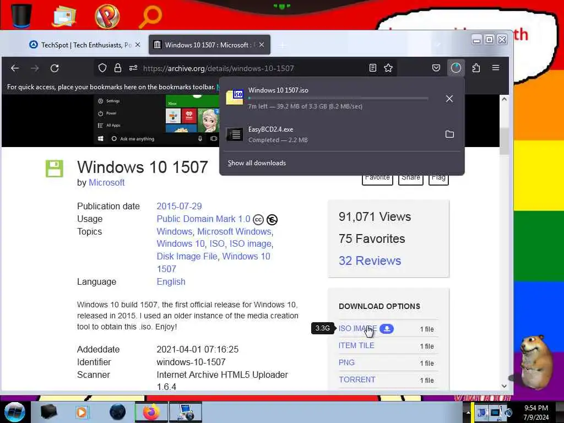
Task: Click the archive.org address bar URL
Action: pos(218,68)
